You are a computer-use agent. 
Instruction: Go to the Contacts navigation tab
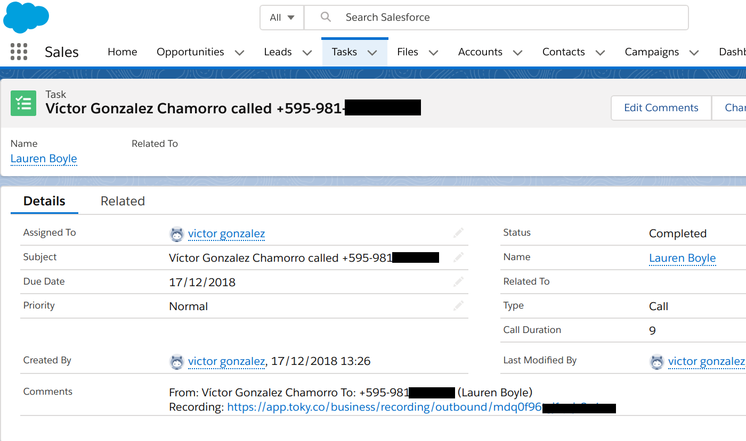point(563,52)
